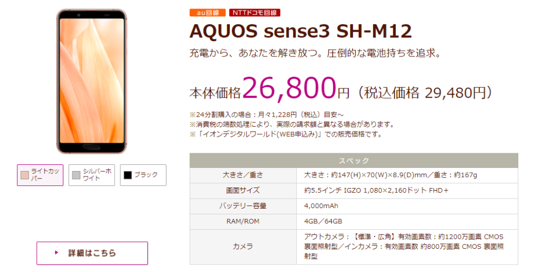Click the black color swatch square
The width and height of the screenshot is (541, 272).
(x=128, y=175)
